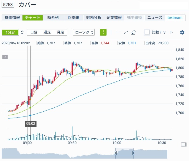Switch to 日足 daily chart
Image resolution: width=189 pixels, height=161 pixels.
point(34,32)
